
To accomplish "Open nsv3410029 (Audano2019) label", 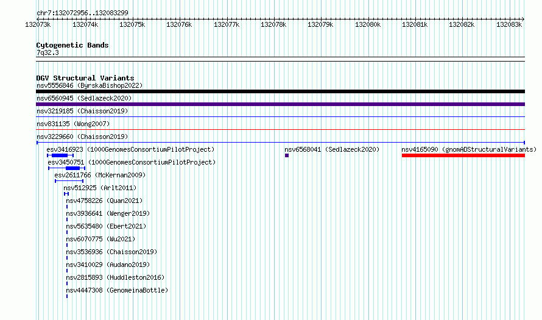I will pyautogui.click(x=108, y=265).
